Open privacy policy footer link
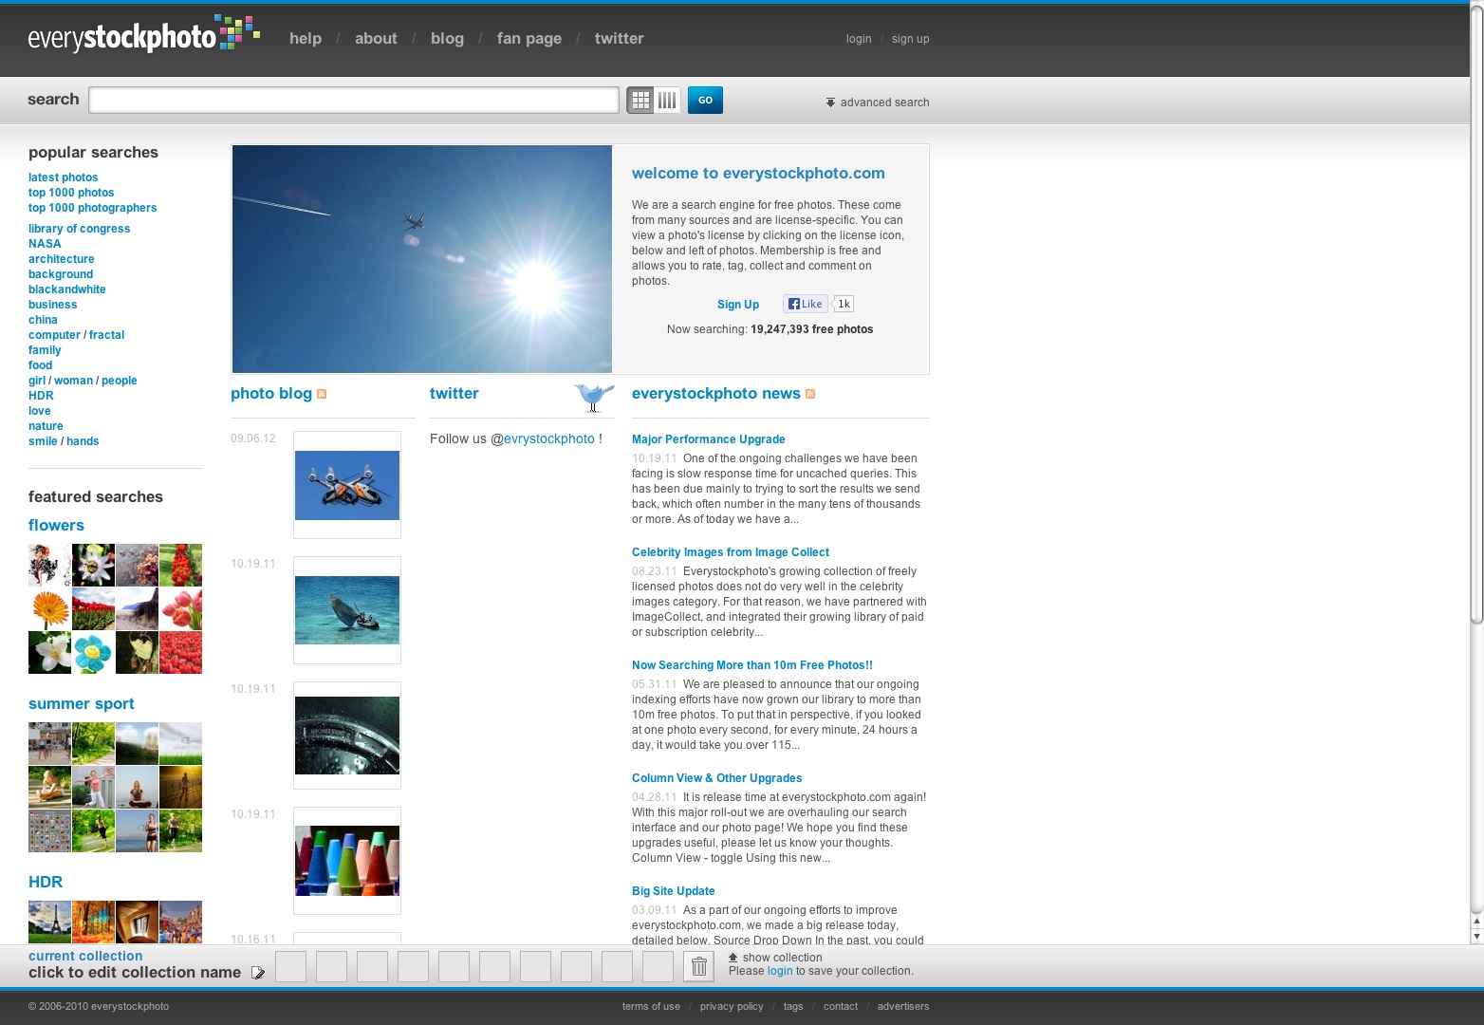The width and height of the screenshot is (1484, 1025). 732,1007
